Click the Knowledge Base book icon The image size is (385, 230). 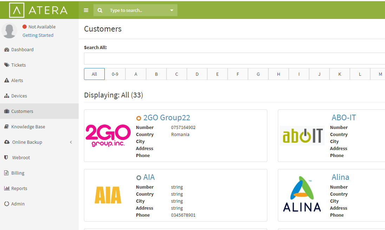click(7, 127)
